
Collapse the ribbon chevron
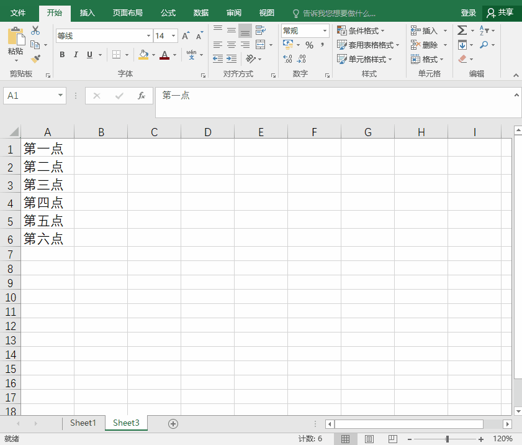[516, 75]
